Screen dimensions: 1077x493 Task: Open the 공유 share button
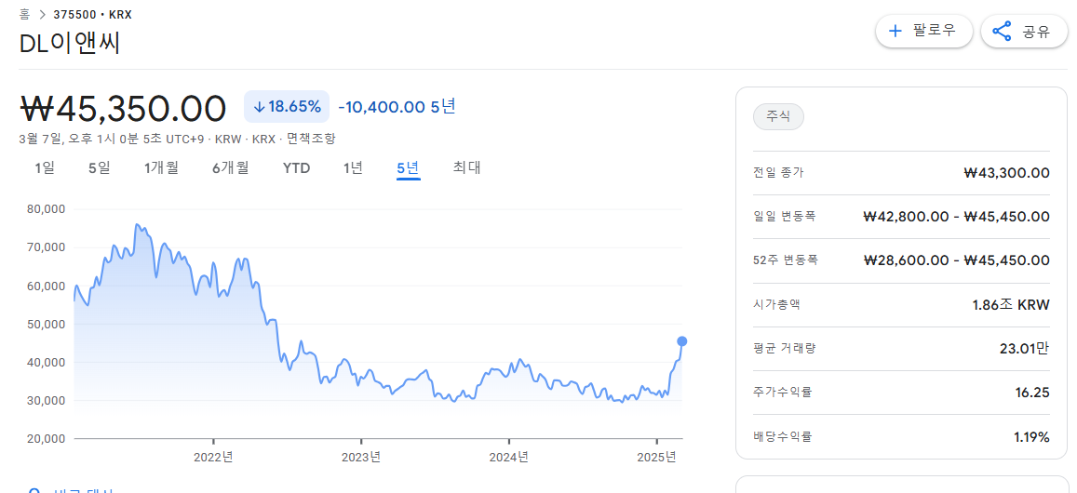[x=1024, y=31]
